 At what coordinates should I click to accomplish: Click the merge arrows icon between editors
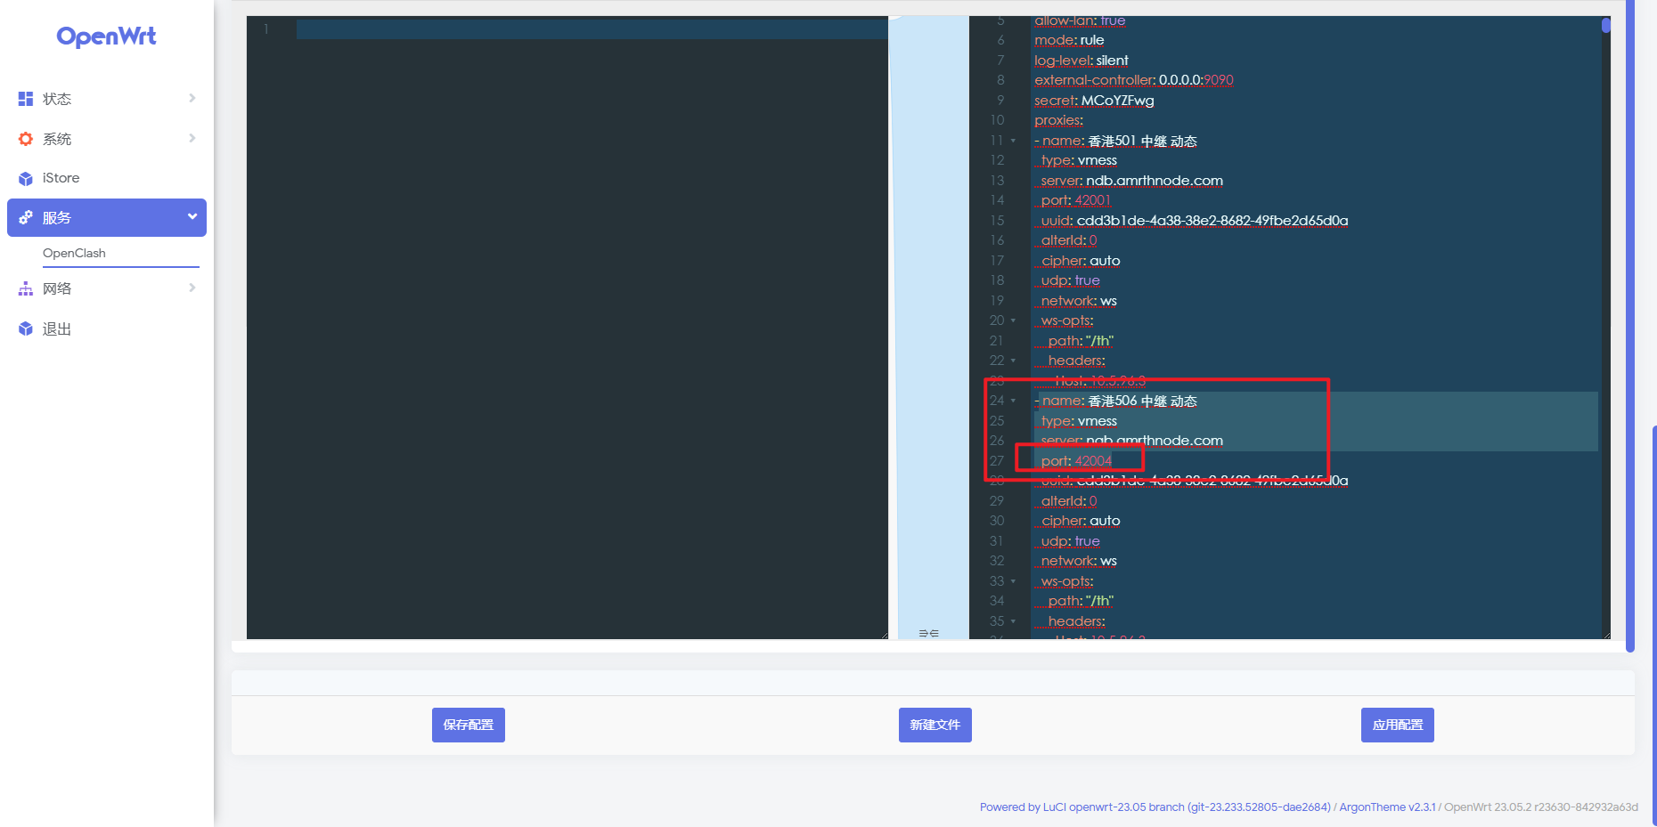pyautogui.click(x=928, y=633)
